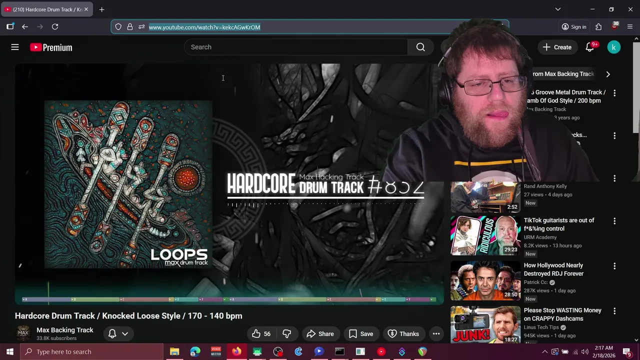Click the video player area
The height and width of the screenshot is (360, 640).
(x=229, y=184)
